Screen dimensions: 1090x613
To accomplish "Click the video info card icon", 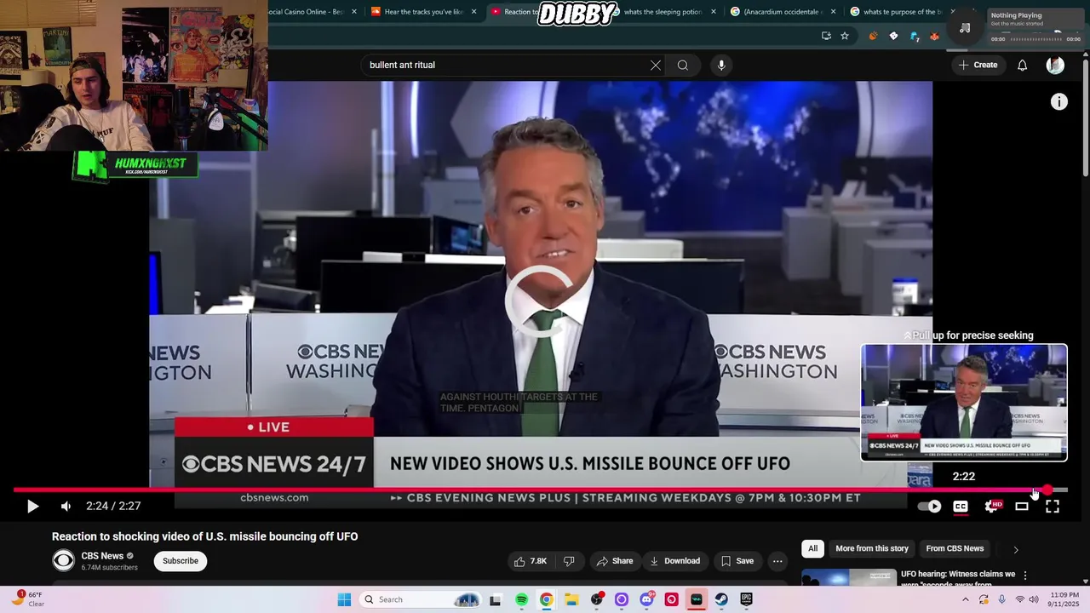I will coord(1059,102).
